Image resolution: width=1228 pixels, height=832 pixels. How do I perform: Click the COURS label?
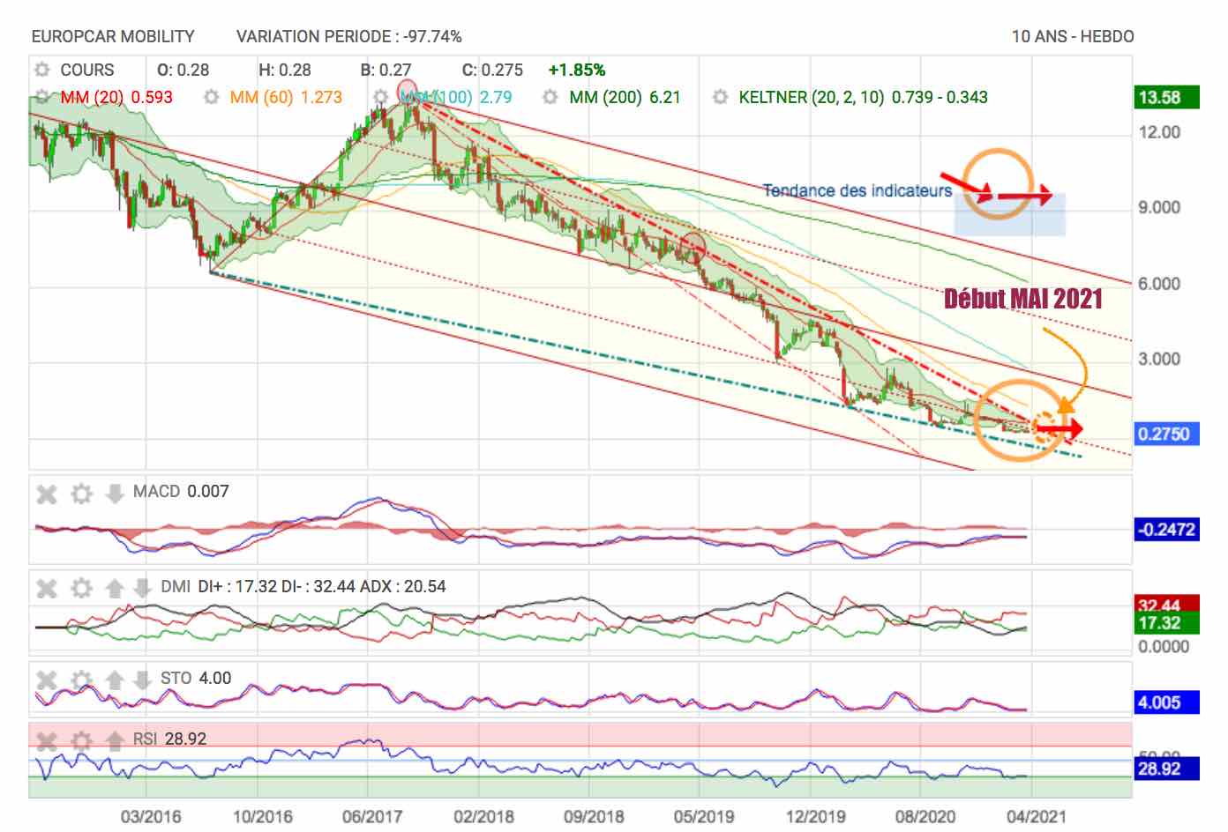87,70
